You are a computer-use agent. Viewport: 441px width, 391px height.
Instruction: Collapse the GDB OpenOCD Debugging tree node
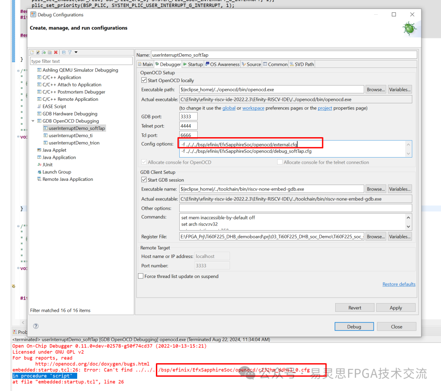click(33, 121)
